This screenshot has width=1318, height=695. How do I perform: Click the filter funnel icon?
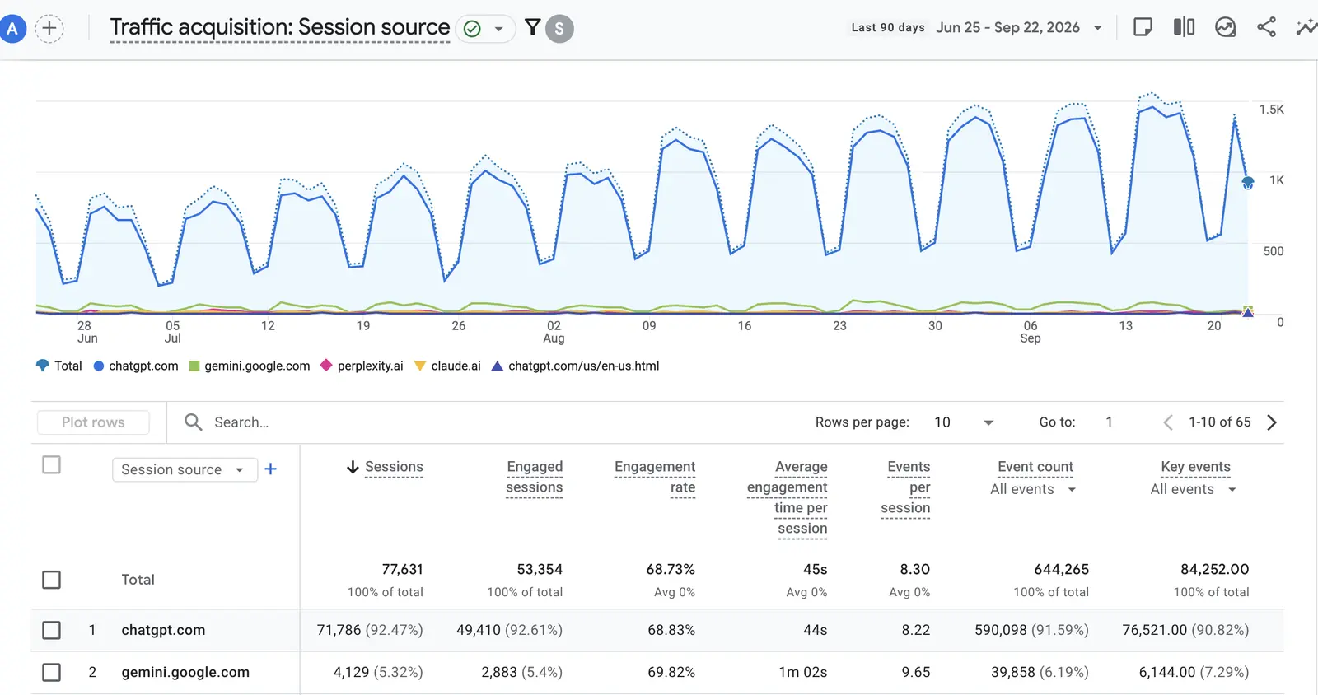[x=533, y=27]
